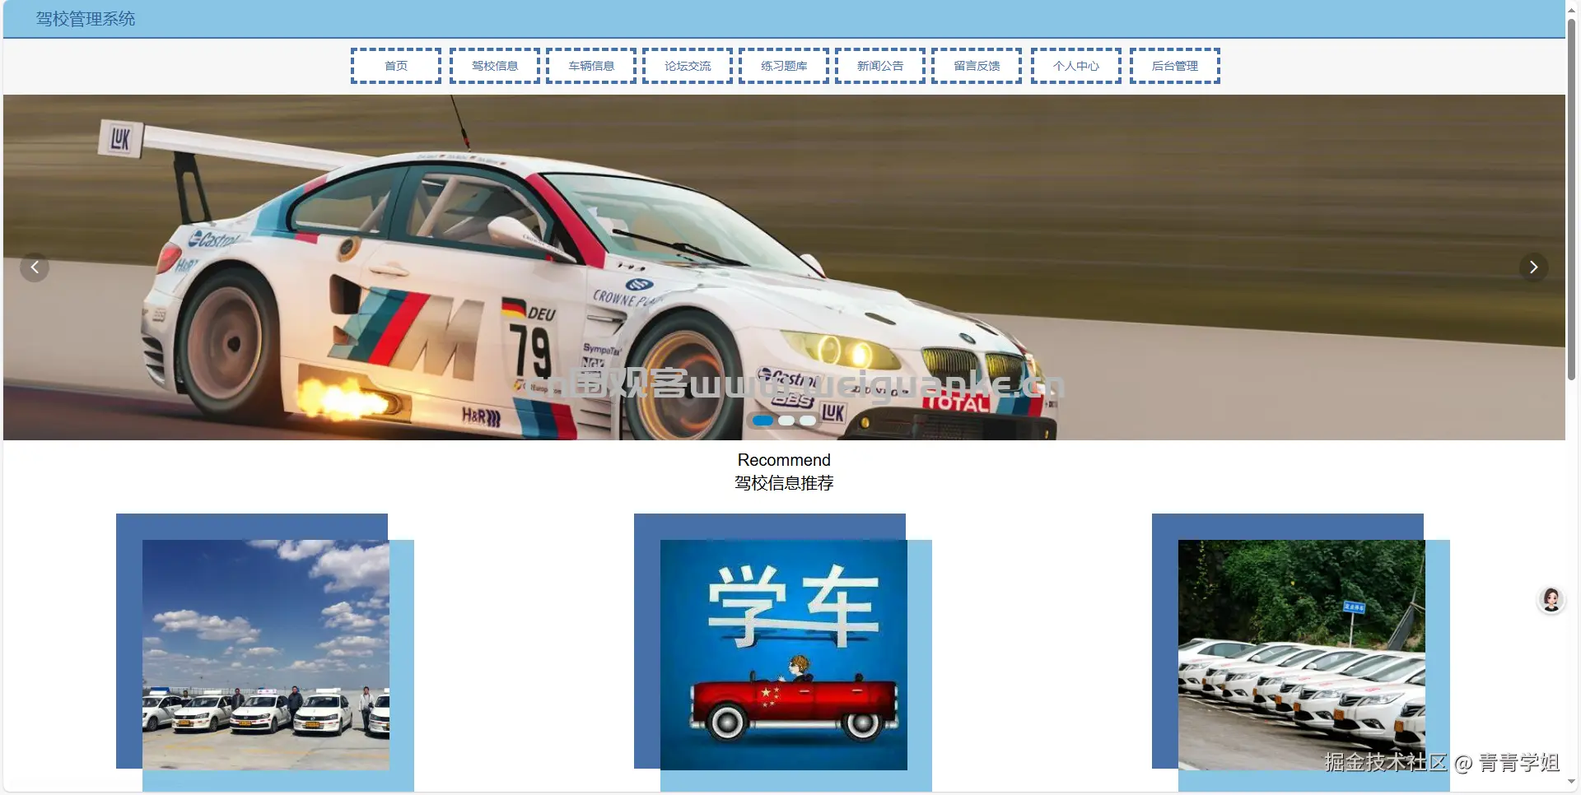Click the next slide arrow on the carousel
Image resolution: width=1581 pixels, height=795 pixels.
[1533, 267]
